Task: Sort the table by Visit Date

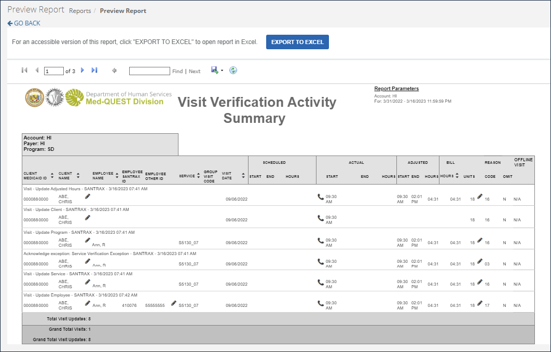Action: 243,176
